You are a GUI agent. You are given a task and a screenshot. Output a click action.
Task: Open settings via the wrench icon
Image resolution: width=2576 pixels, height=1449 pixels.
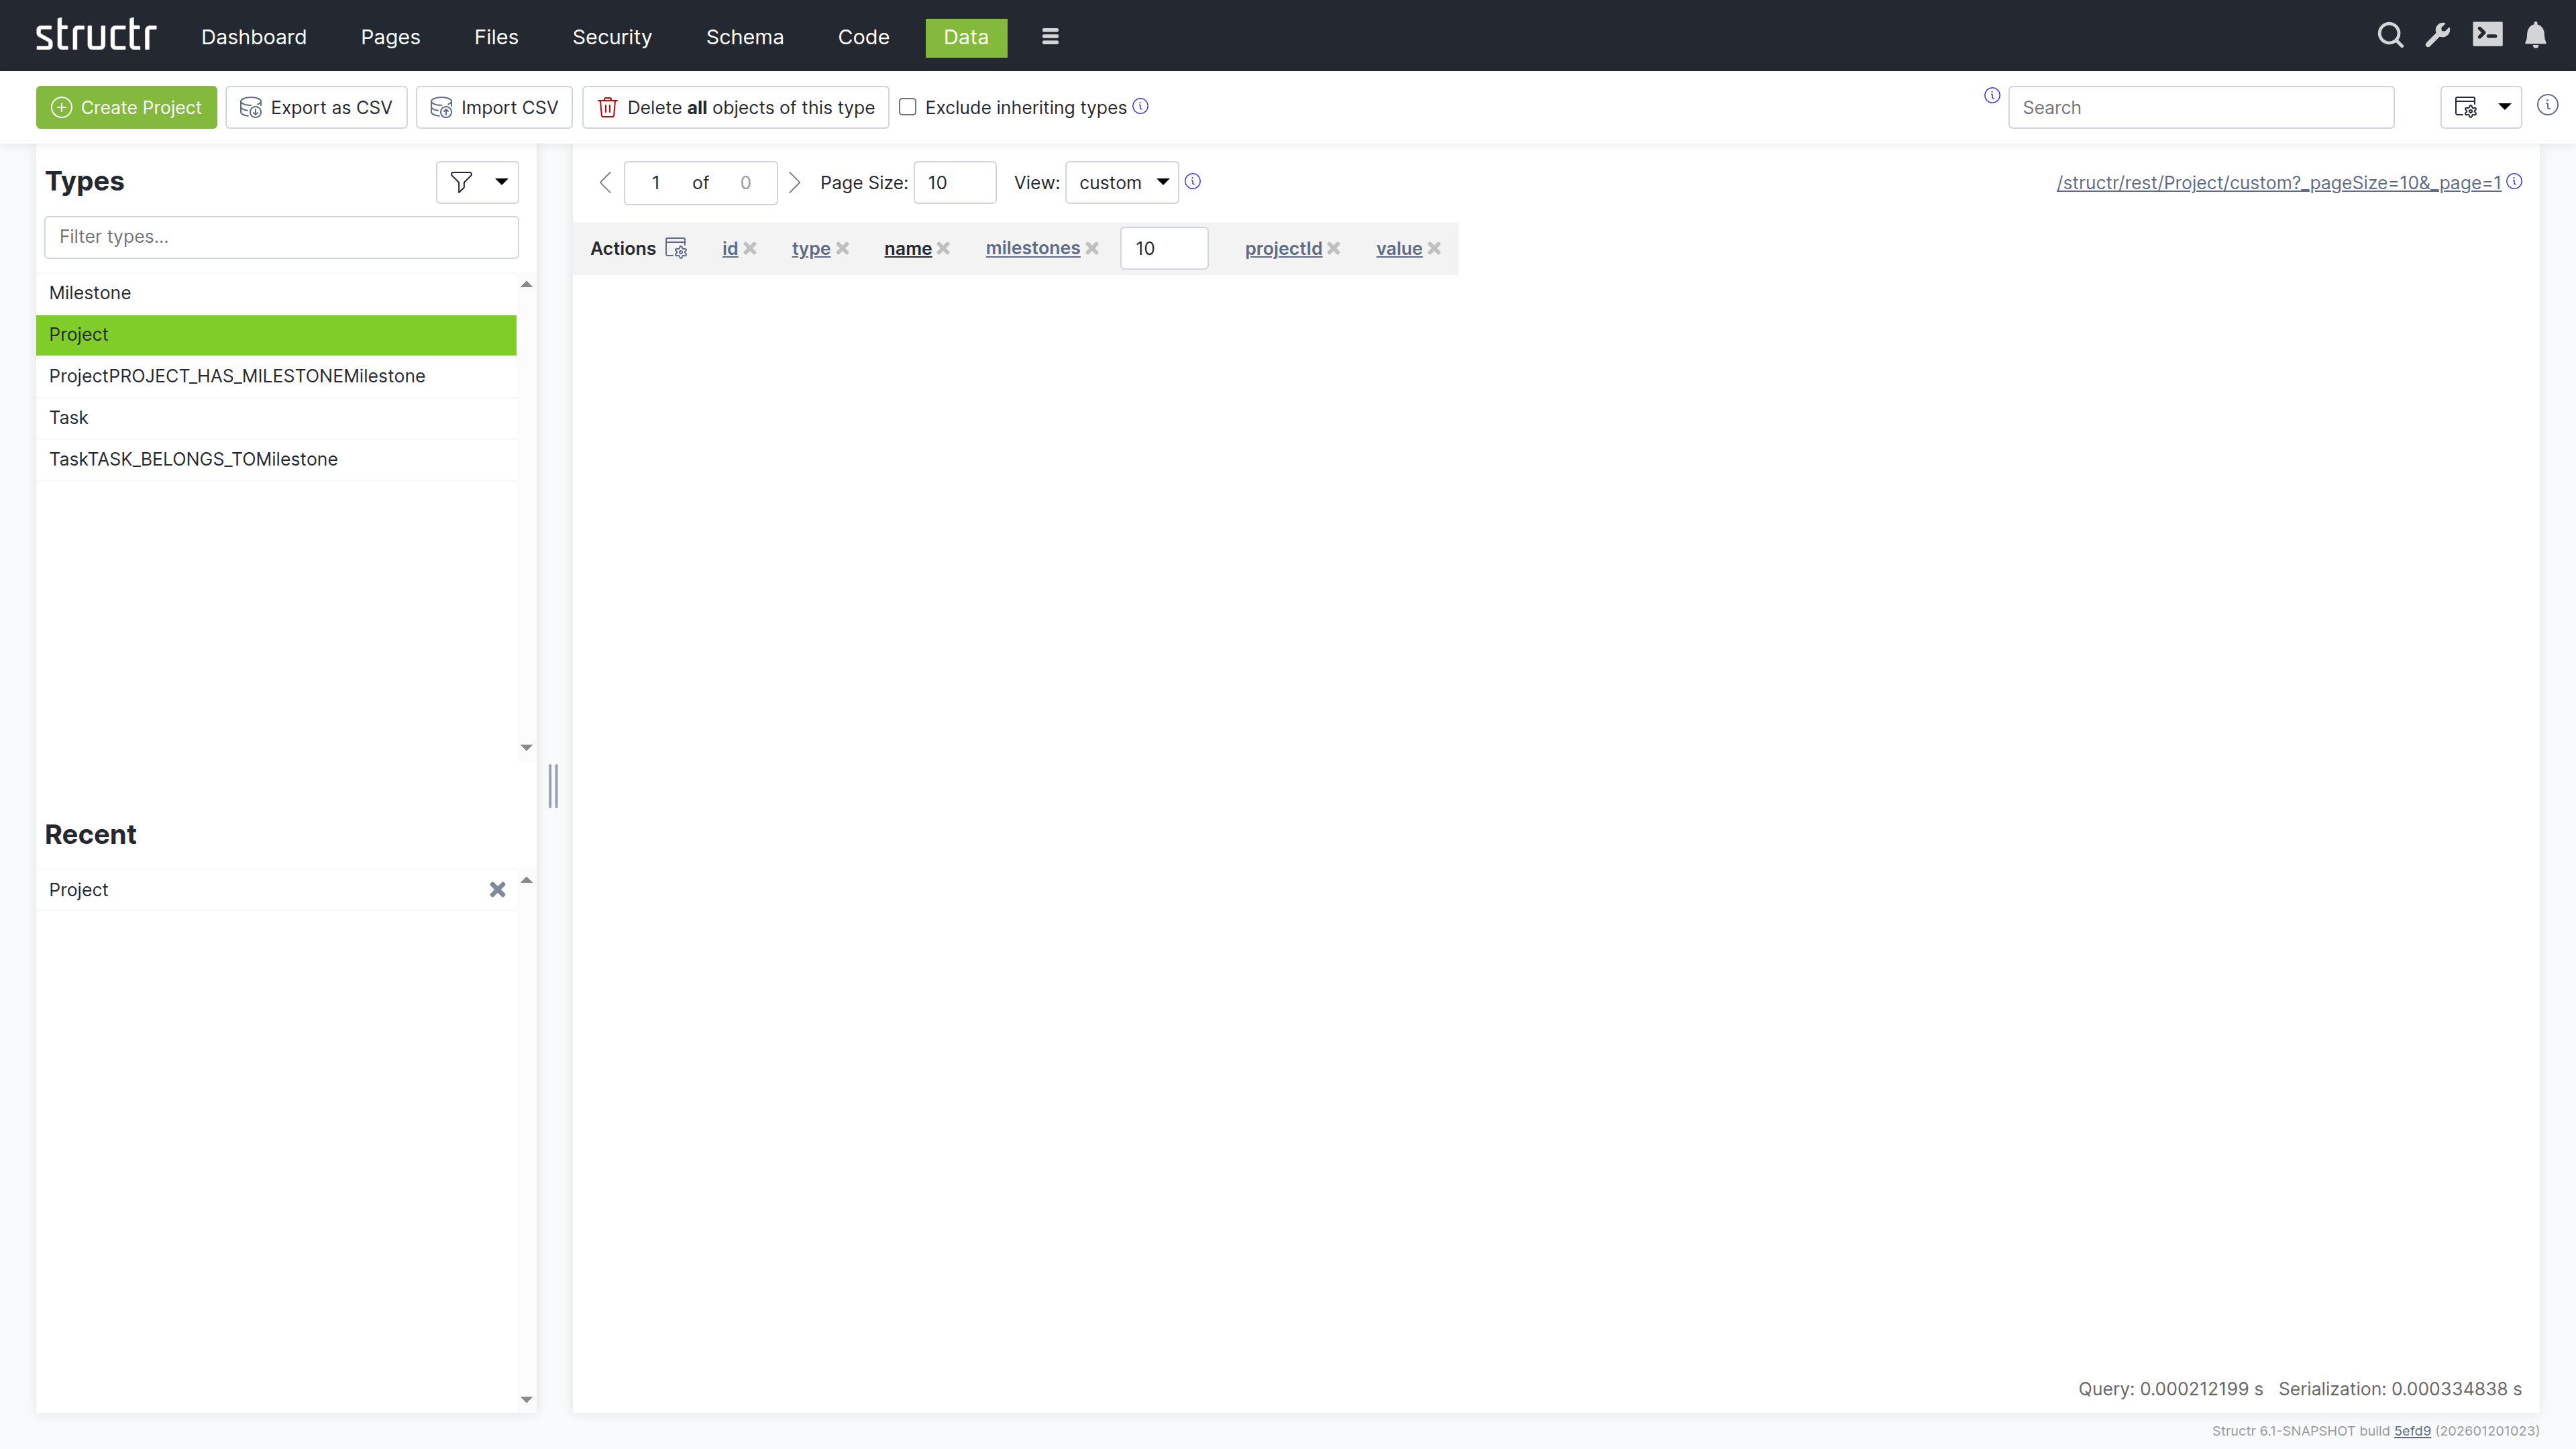2438,35
